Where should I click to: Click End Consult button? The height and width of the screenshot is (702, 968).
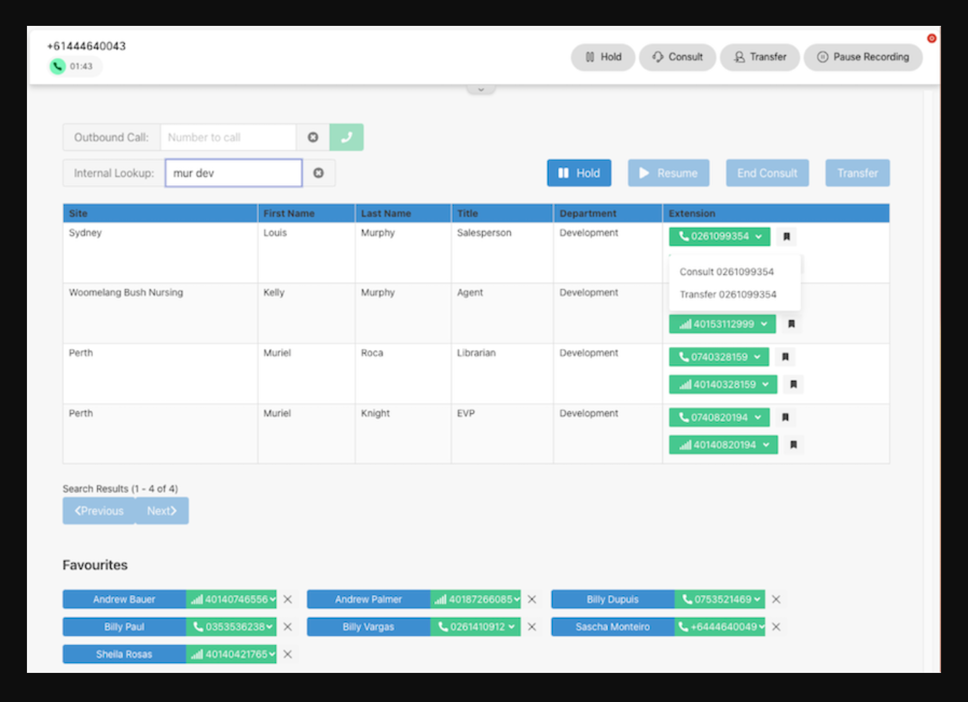point(767,173)
